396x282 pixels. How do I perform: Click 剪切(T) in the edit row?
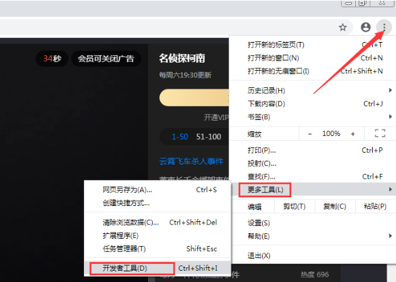(294, 207)
